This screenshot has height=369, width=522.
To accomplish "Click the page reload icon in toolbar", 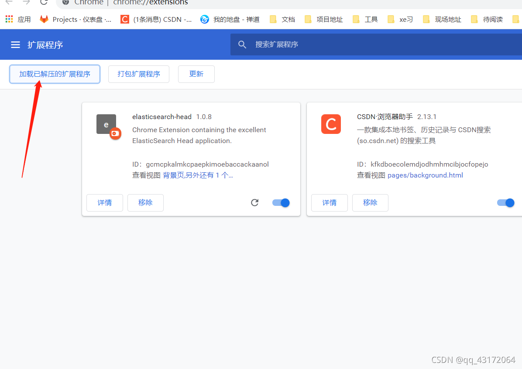I will point(43,3).
